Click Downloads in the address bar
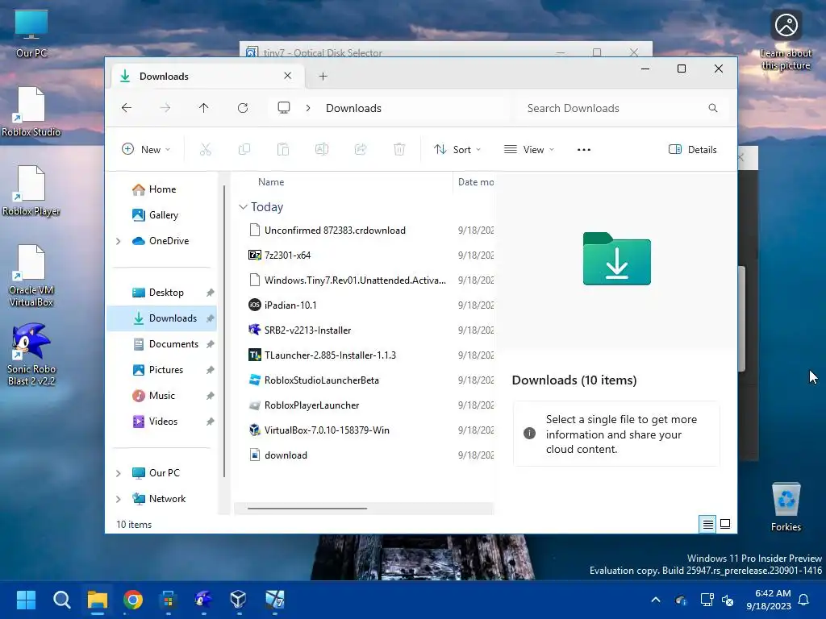The image size is (826, 619). (x=353, y=108)
